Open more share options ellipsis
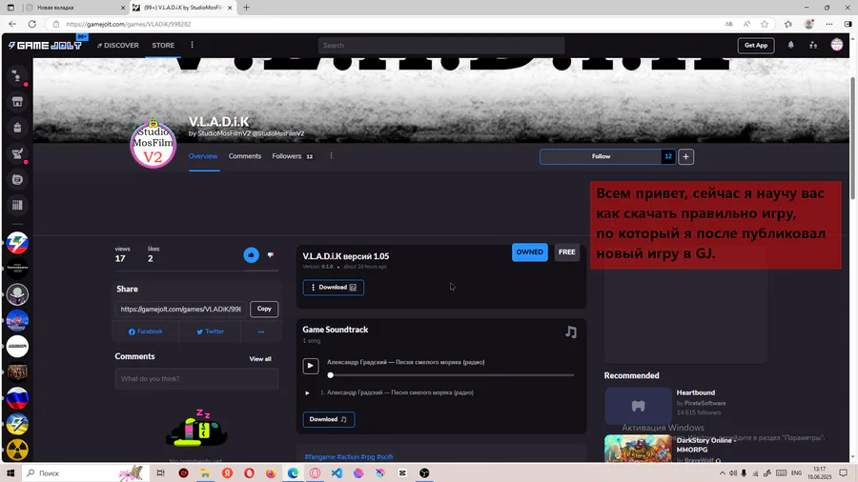Image resolution: width=858 pixels, height=482 pixels. click(261, 331)
